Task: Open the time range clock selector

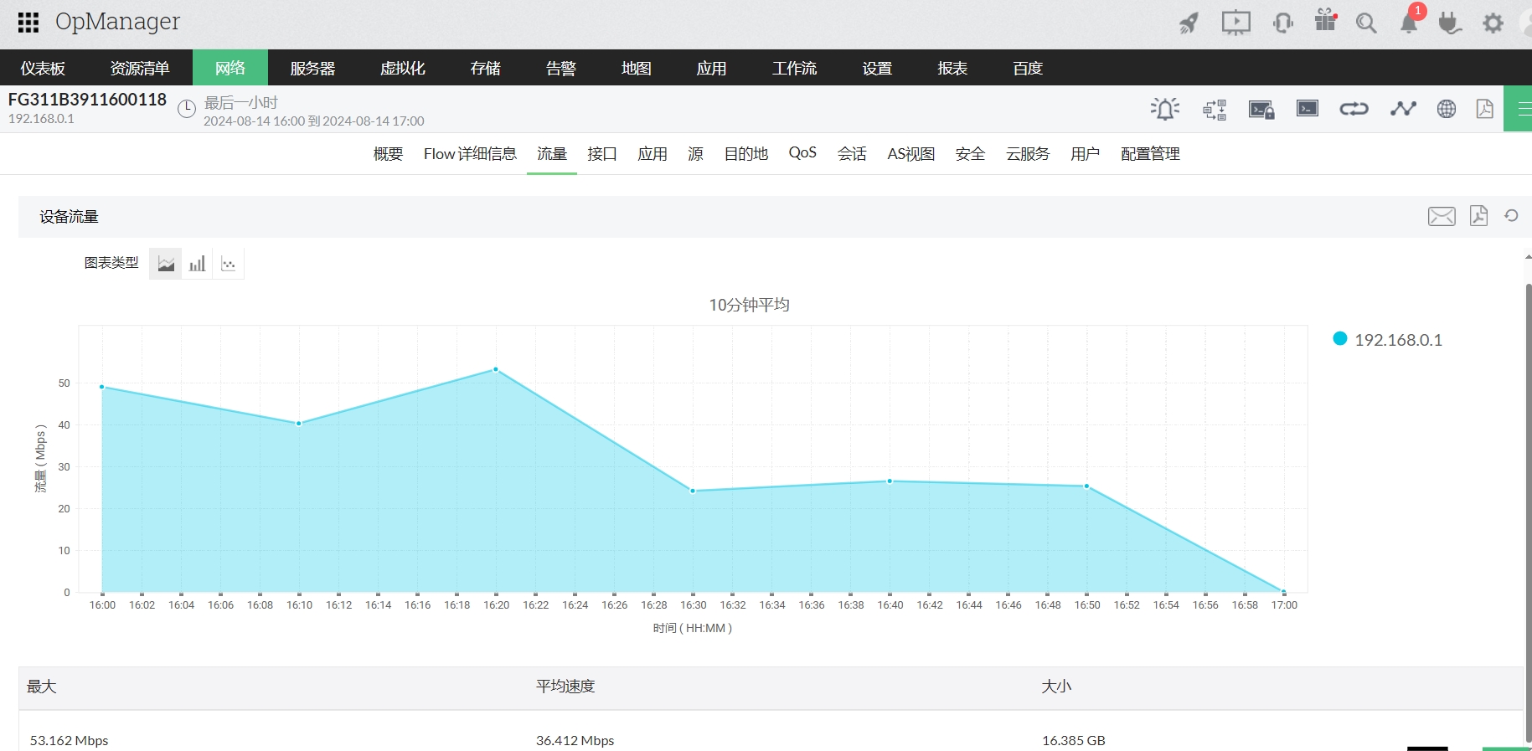Action: pos(187,109)
